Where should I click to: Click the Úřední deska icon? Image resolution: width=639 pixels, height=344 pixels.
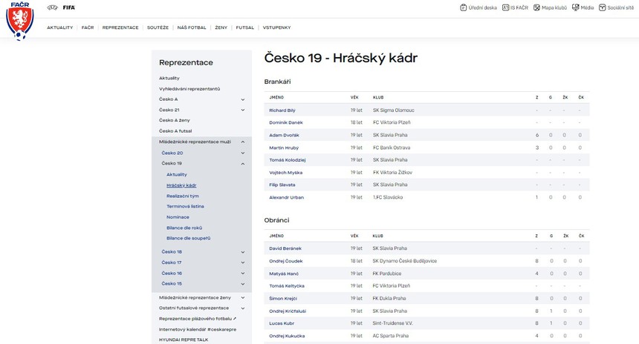click(464, 7)
